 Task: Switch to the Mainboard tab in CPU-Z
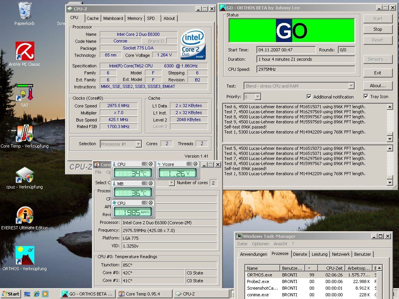pyautogui.click(x=113, y=18)
